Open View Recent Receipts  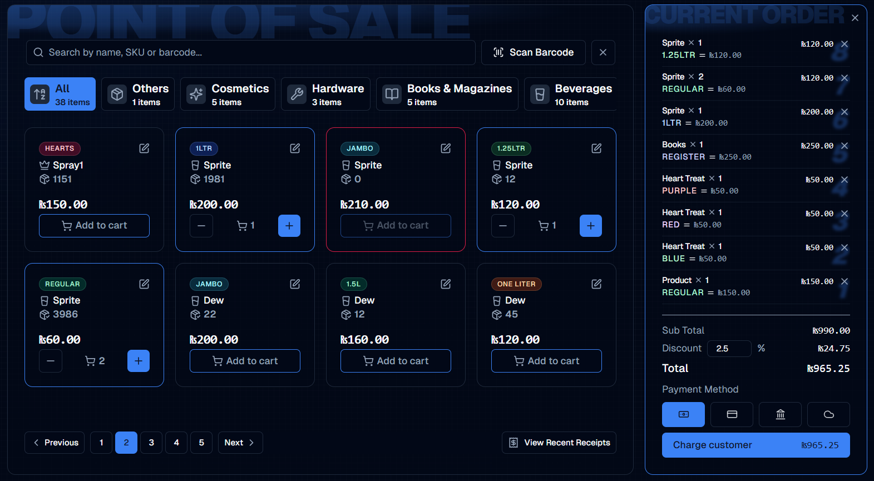[x=559, y=443]
